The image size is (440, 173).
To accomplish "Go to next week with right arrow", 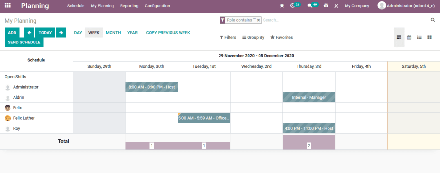I will pos(61,33).
